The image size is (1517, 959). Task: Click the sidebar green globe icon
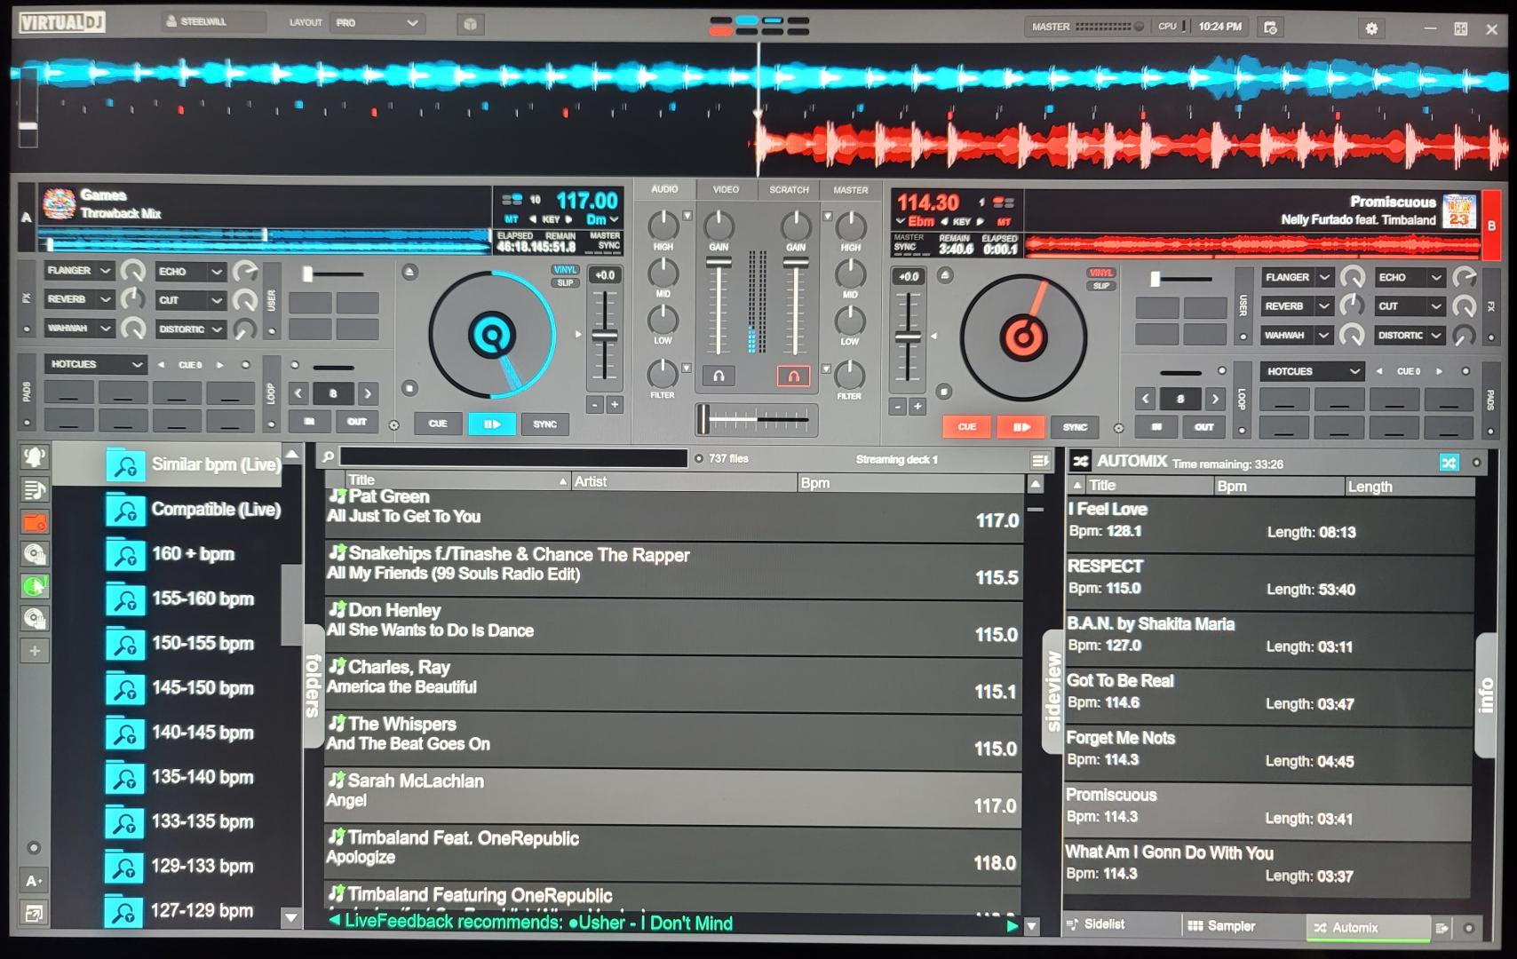(35, 586)
